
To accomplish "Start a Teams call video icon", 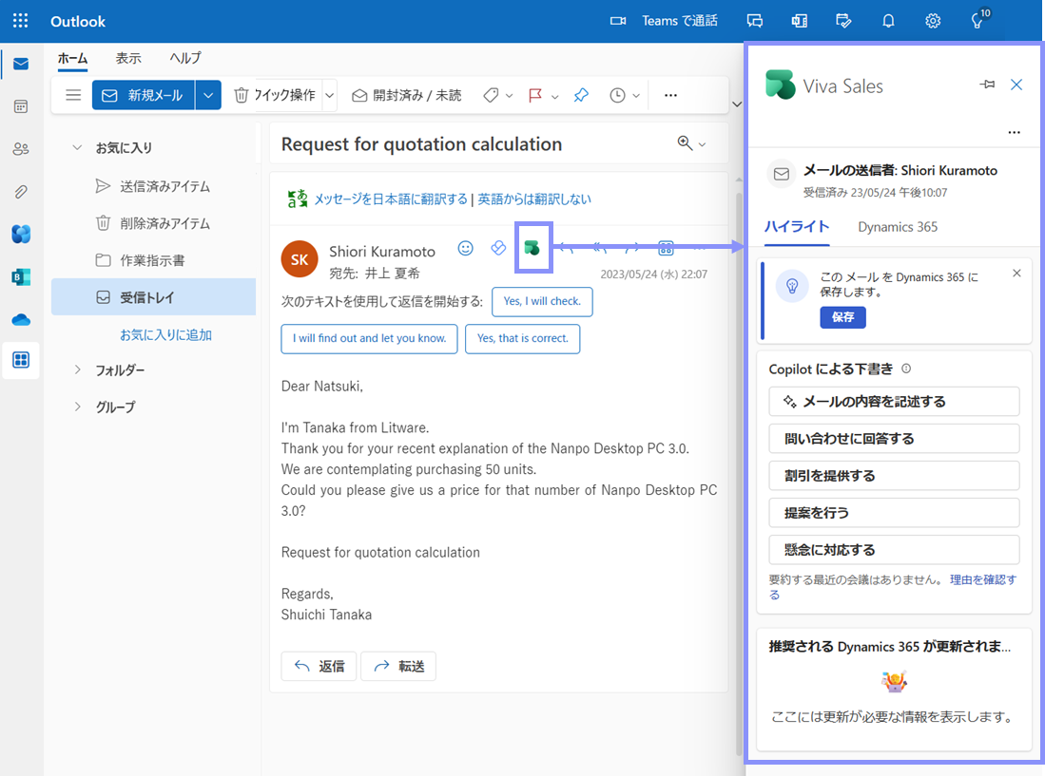I will tap(618, 21).
